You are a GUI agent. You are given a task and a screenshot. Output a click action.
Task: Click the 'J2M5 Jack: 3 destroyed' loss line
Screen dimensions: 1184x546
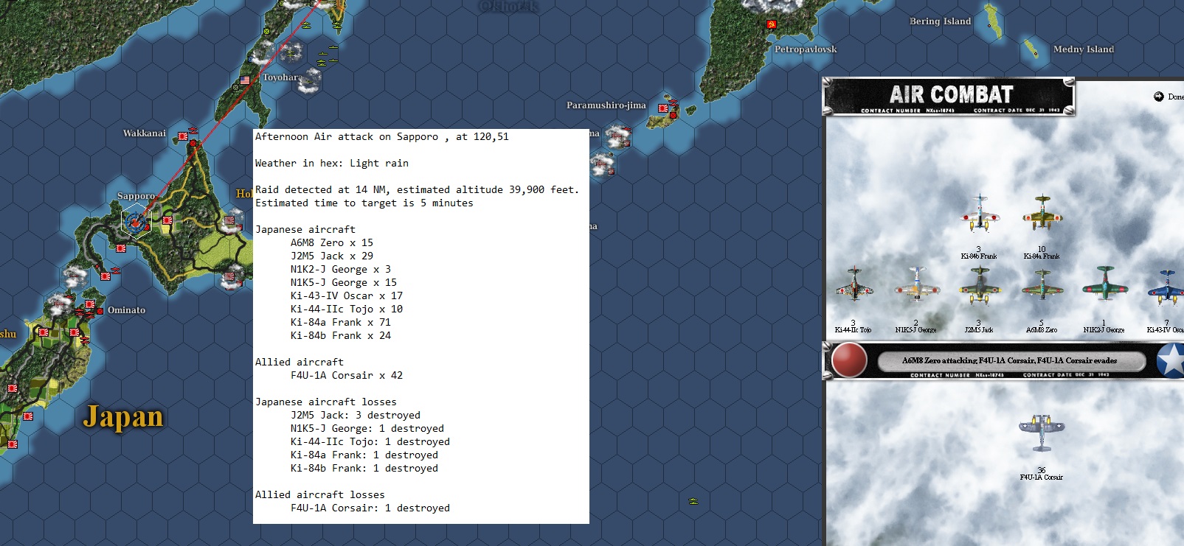tap(356, 415)
